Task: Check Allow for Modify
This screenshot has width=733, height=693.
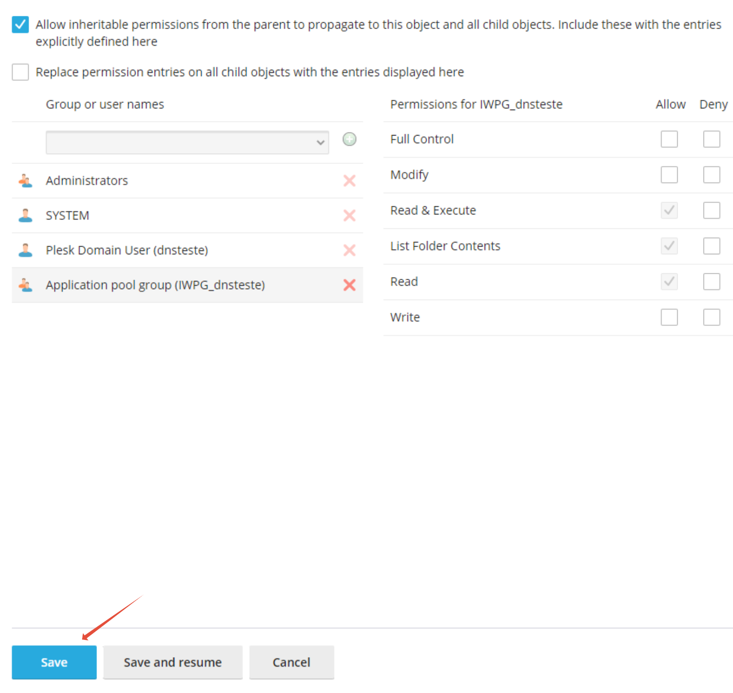Action: pos(669,174)
